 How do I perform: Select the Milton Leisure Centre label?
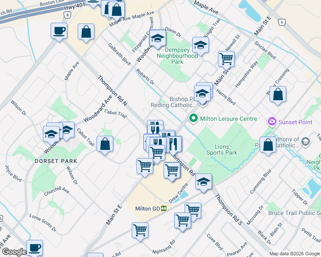pos(228,119)
